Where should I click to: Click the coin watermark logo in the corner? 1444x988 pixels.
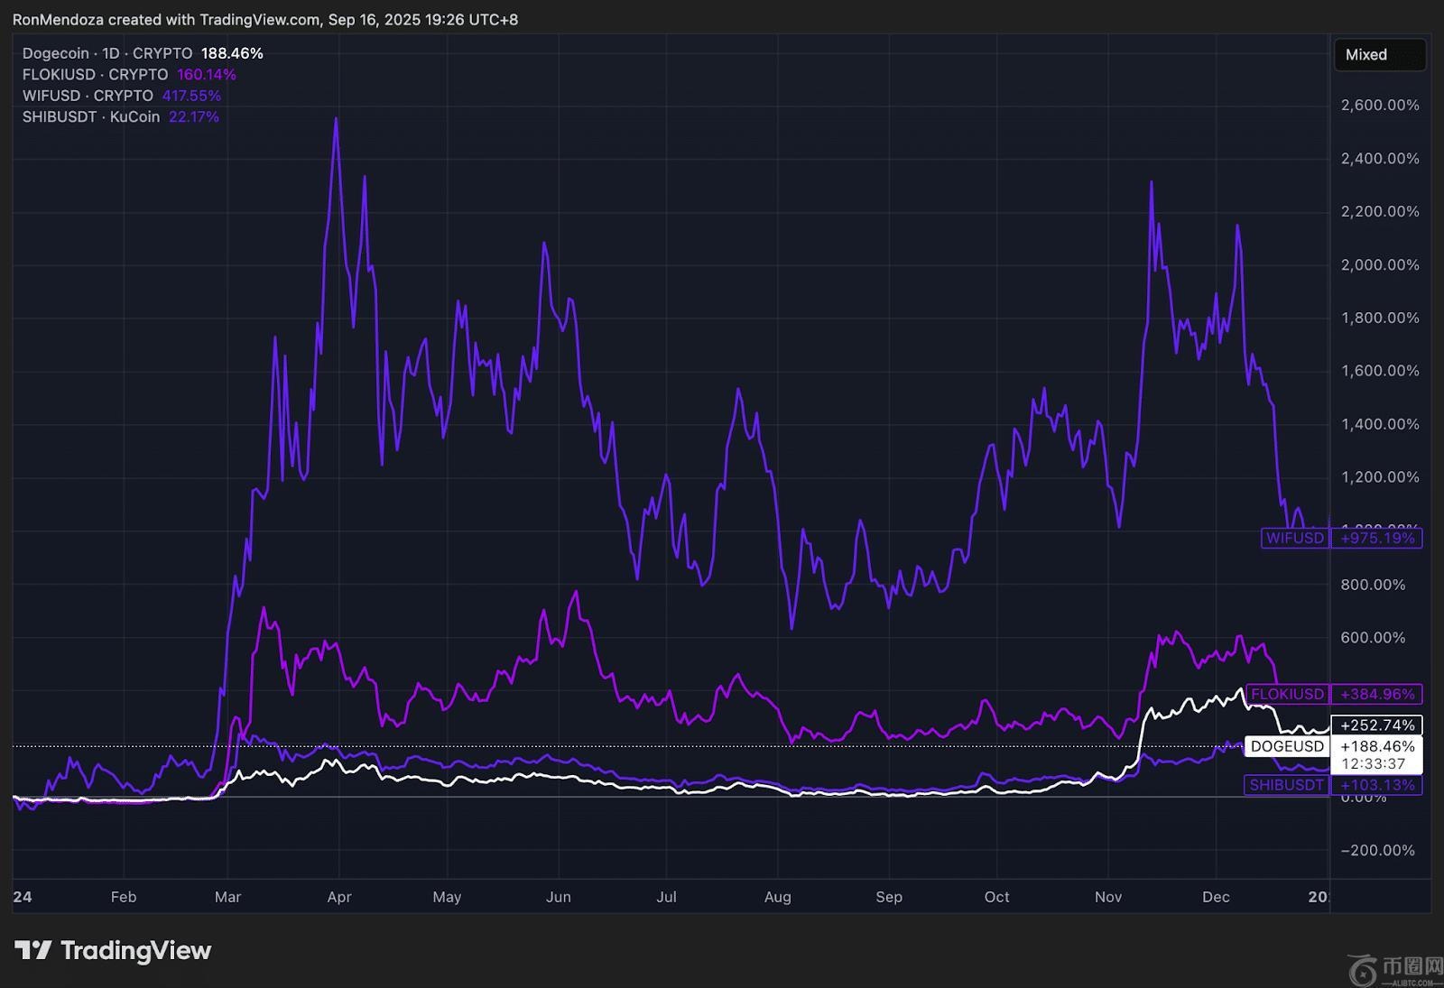(x=1364, y=969)
